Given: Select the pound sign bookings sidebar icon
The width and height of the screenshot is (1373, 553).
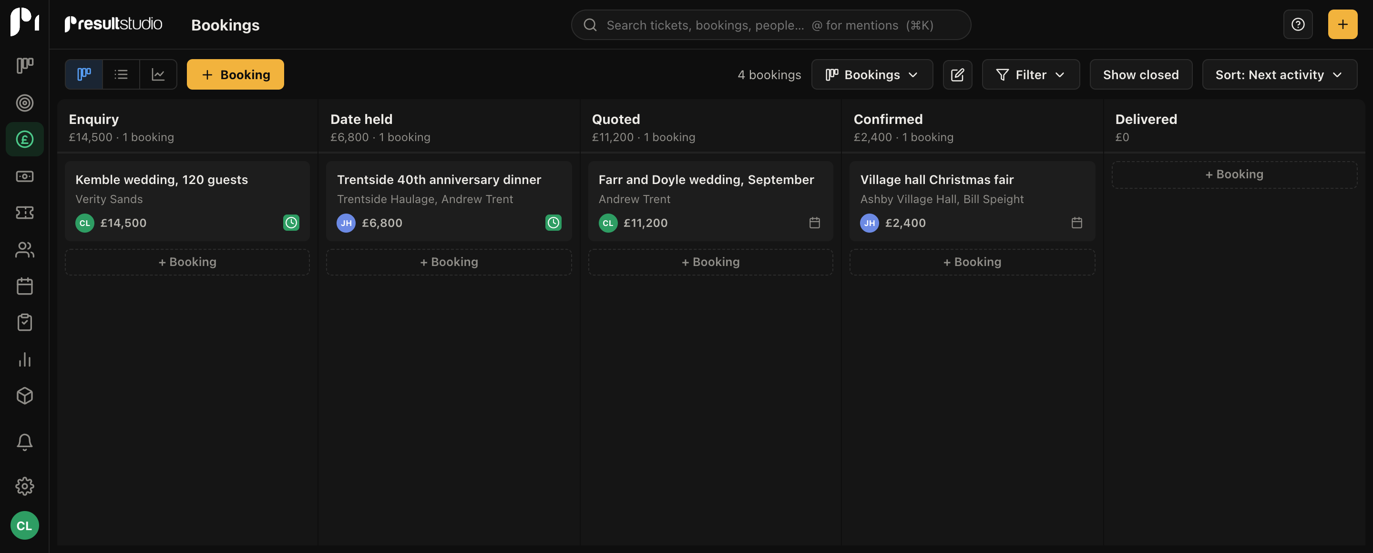Looking at the screenshot, I should (x=24, y=140).
